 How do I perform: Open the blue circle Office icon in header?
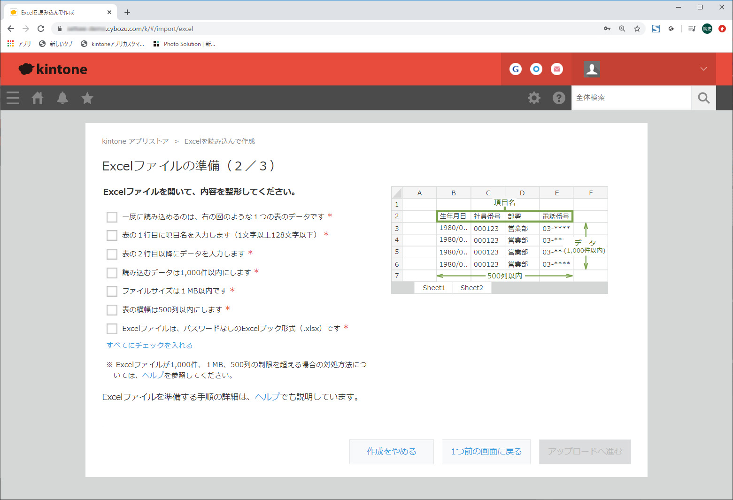pos(536,69)
